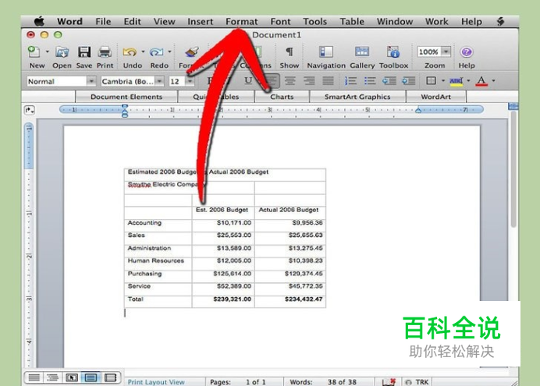540x386 pixels.
Task: Open the Help question mark icon
Action: tap(467, 52)
